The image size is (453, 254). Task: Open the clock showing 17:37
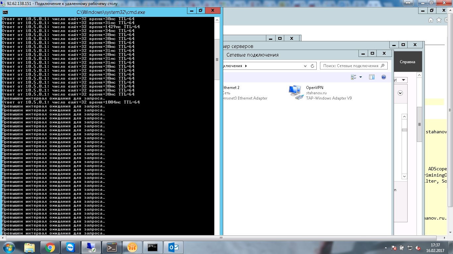pos(435,247)
